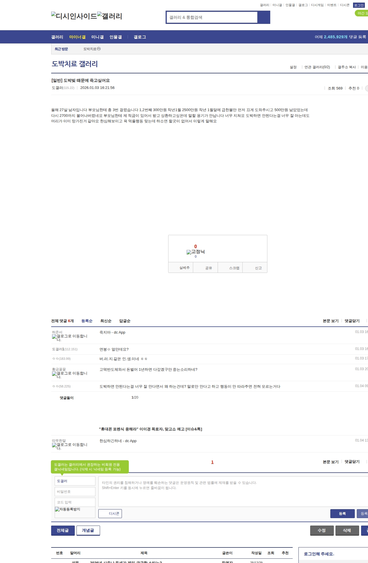
Task: Click the 도갤러 nickname input field
Action: [x=75, y=481]
